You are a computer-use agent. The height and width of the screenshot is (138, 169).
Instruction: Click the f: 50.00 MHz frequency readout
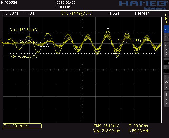click(x=139, y=131)
